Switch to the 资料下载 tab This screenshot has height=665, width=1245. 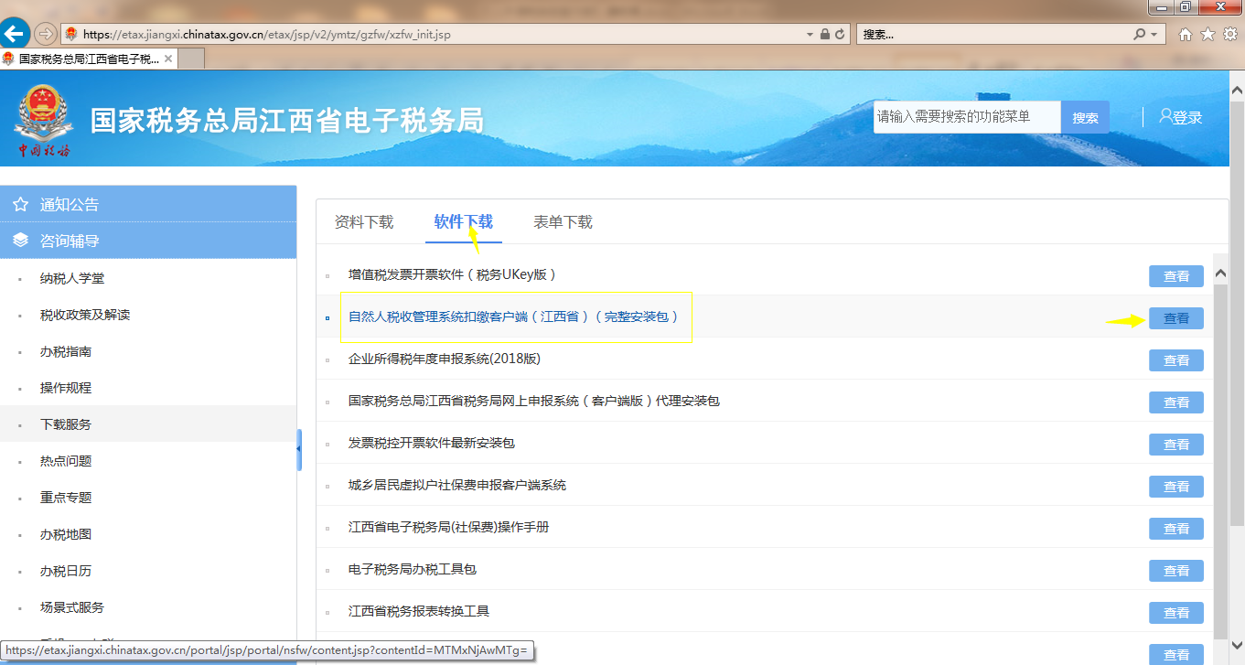coord(363,221)
